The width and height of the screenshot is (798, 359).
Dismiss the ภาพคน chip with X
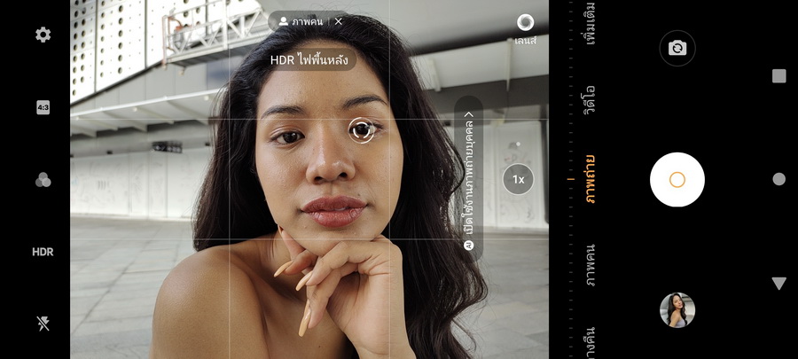coord(339,21)
